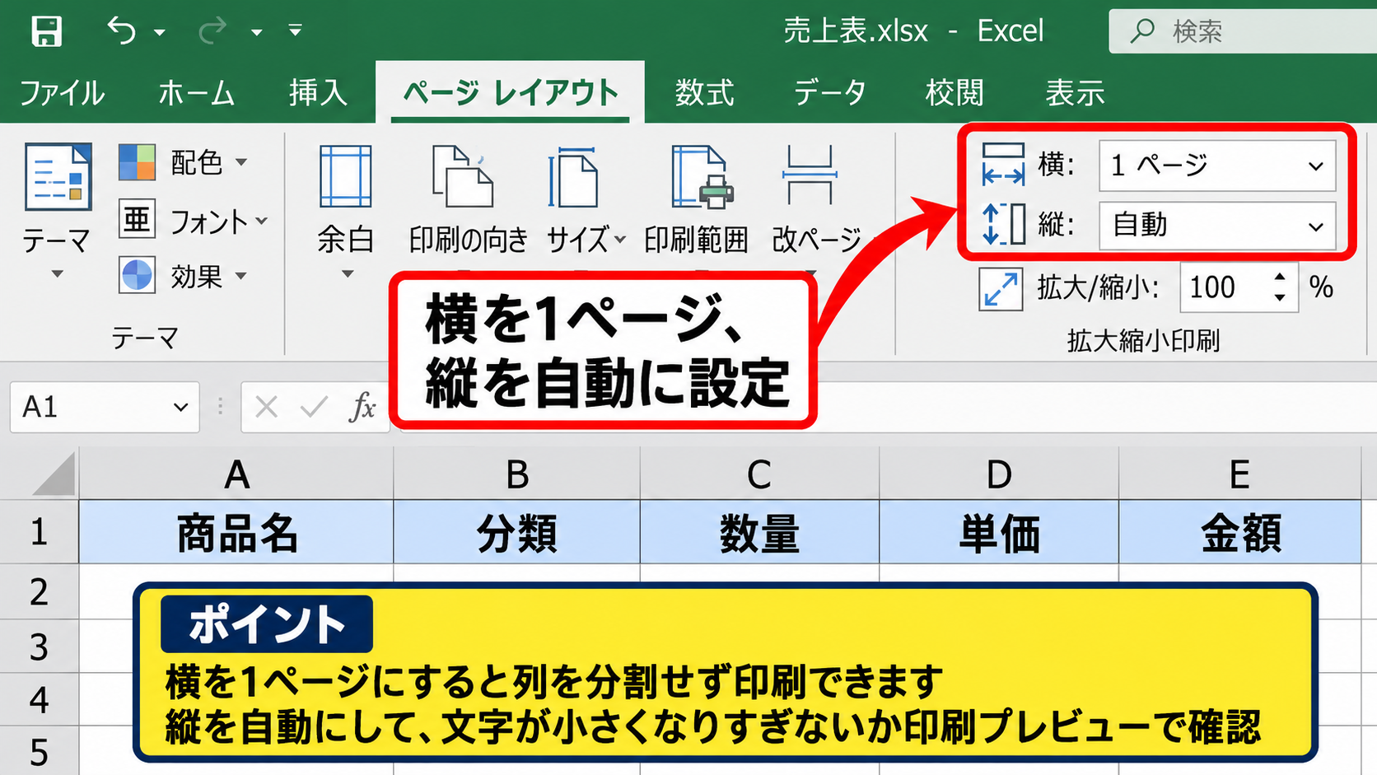Select cell containing 商品名
The width and height of the screenshot is (1377, 775).
(x=236, y=532)
